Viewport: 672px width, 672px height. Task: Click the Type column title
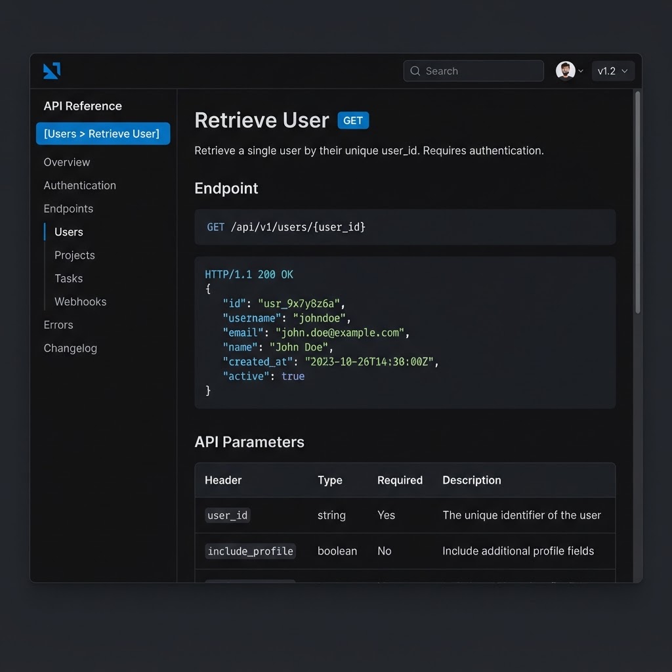(330, 480)
